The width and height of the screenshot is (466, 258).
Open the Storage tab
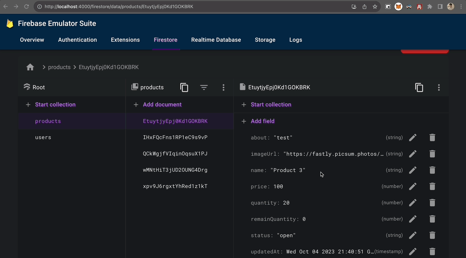pyautogui.click(x=265, y=40)
